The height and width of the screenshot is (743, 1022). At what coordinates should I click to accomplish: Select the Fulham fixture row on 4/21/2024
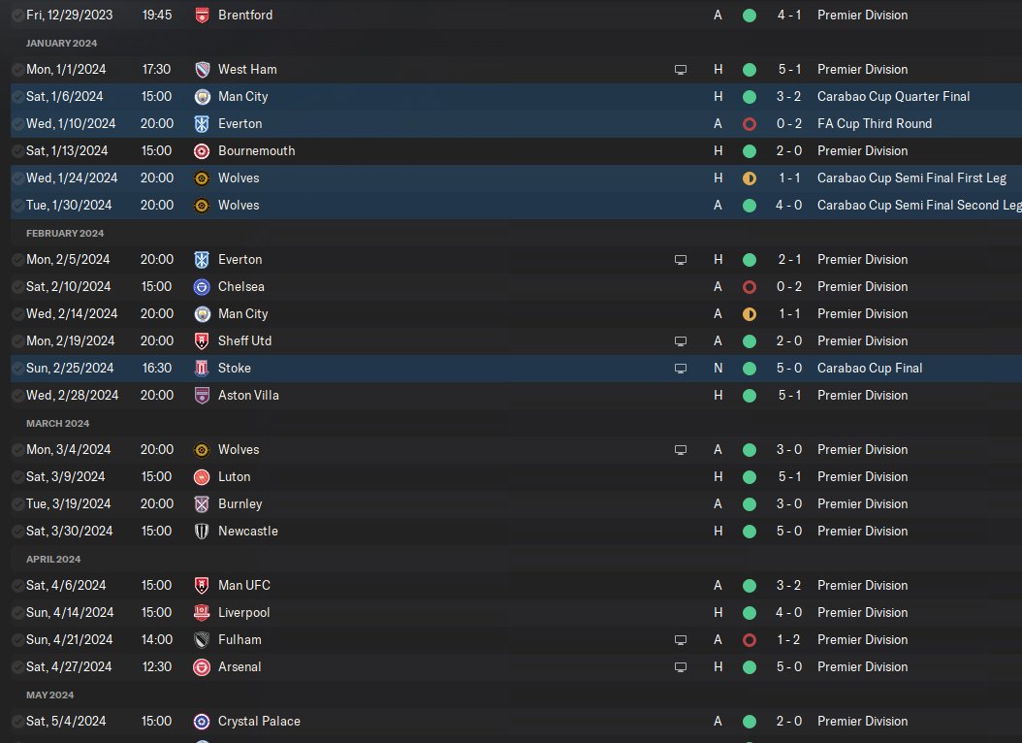[x=516, y=640]
